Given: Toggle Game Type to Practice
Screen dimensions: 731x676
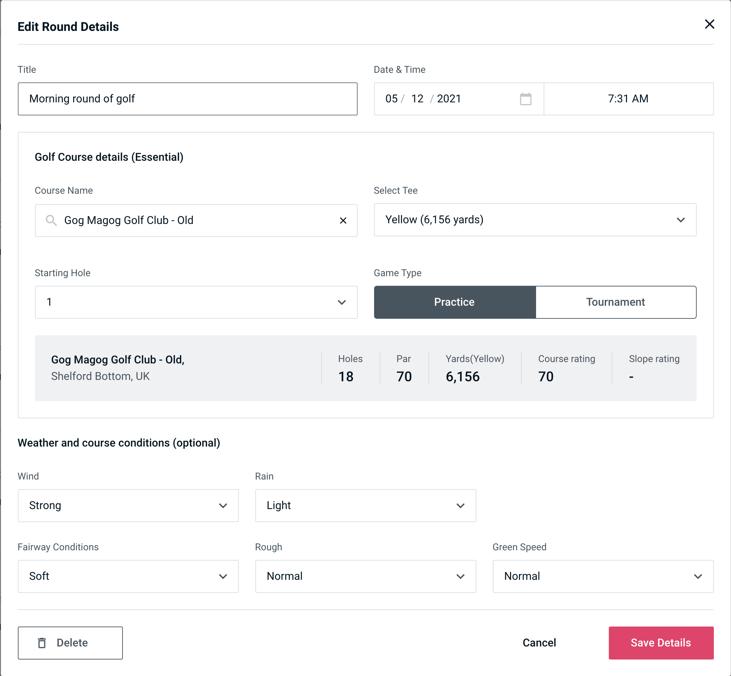Looking at the screenshot, I should pos(454,302).
